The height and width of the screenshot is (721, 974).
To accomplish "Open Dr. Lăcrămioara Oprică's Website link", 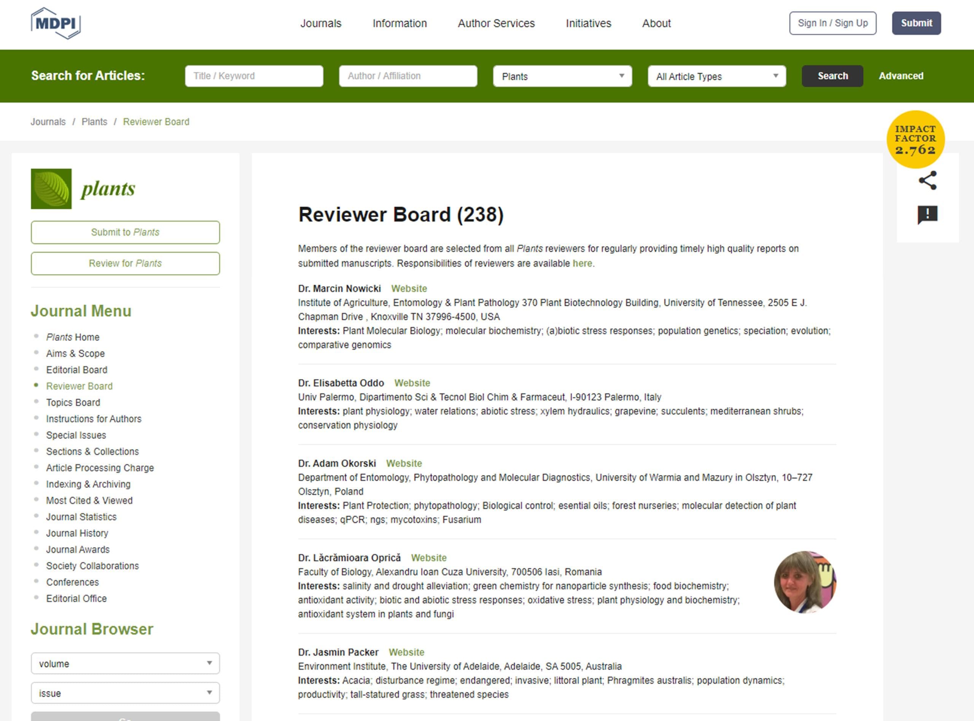I will point(429,558).
